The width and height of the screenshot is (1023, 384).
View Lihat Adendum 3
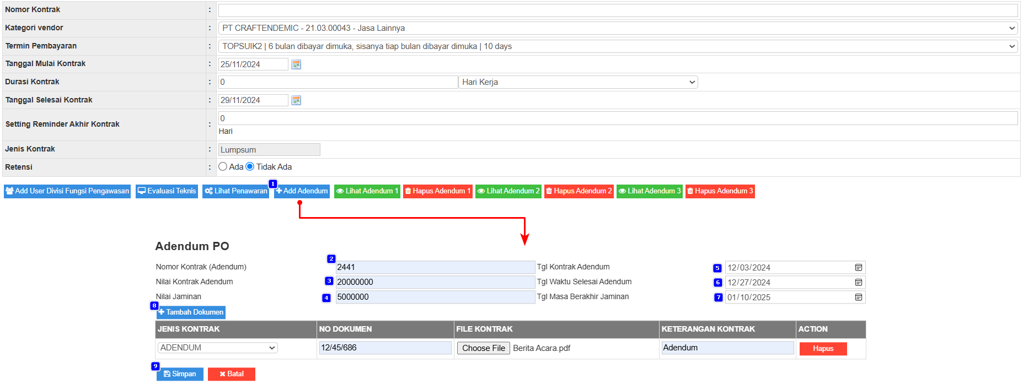coord(649,191)
